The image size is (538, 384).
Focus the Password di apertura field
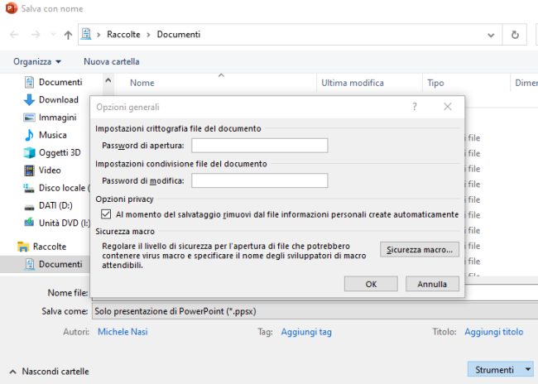(x=259, y=146)
